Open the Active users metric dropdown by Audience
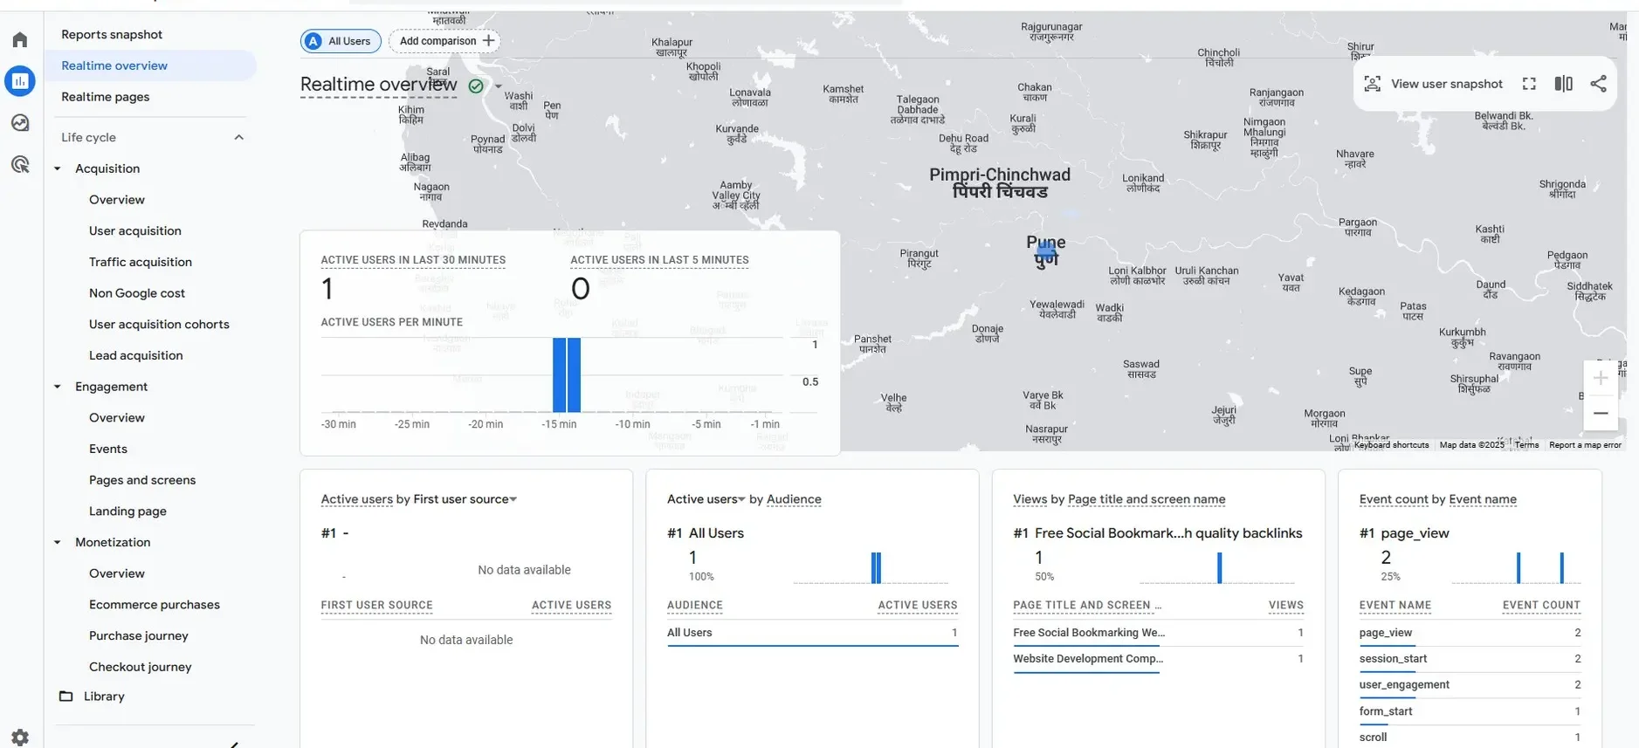 coord(741,499)
